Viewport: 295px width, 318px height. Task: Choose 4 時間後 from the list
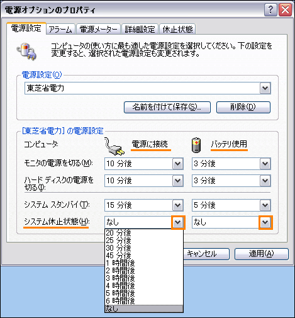pos(144,286)
